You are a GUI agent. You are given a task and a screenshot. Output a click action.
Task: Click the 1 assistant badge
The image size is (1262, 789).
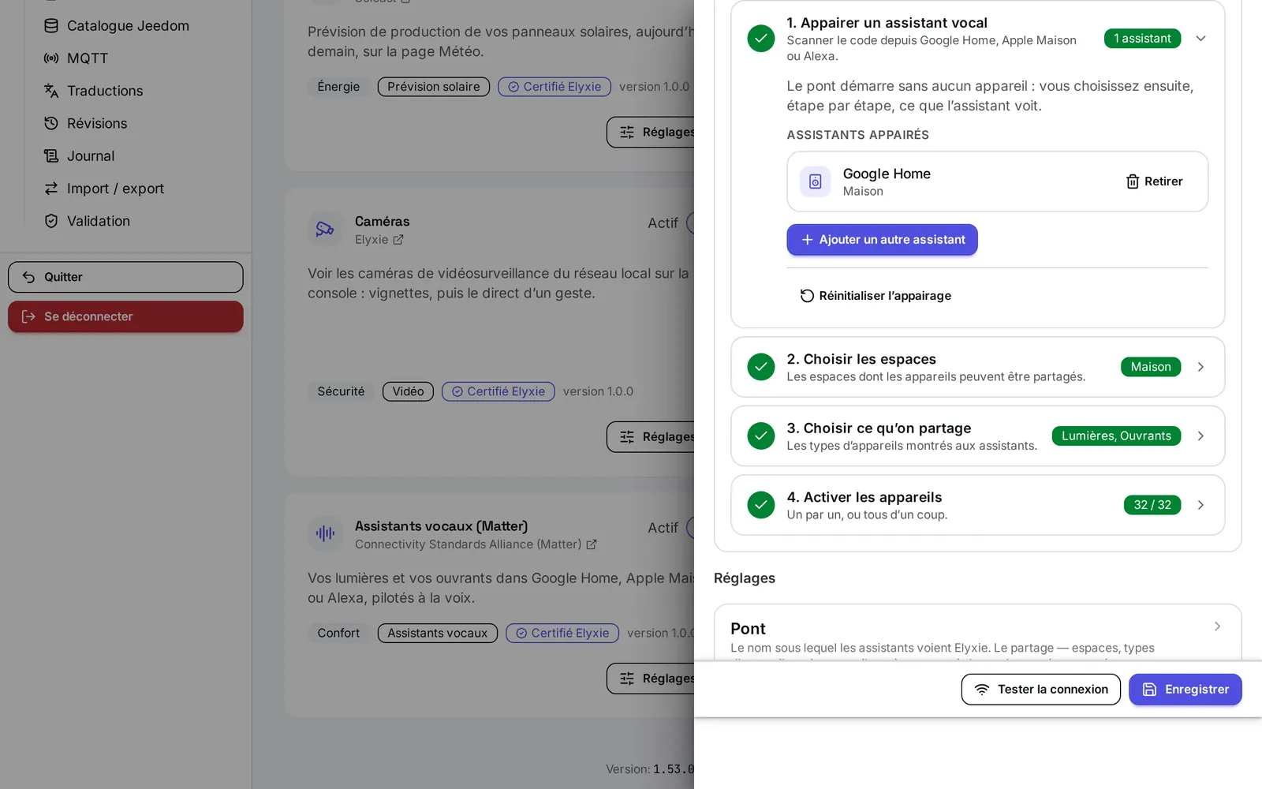pyautogui.click(x=1142, y=39)
